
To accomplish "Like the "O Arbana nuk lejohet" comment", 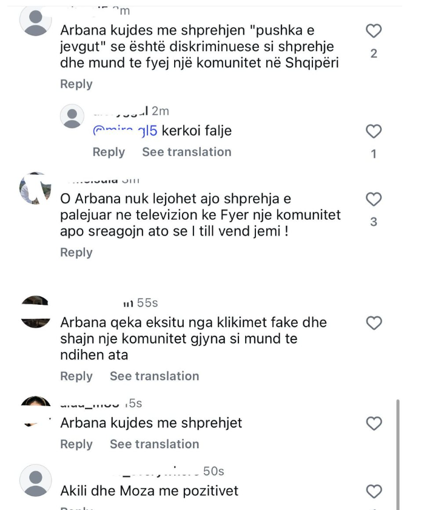I will pyautogui.click(x=374, y=199).
